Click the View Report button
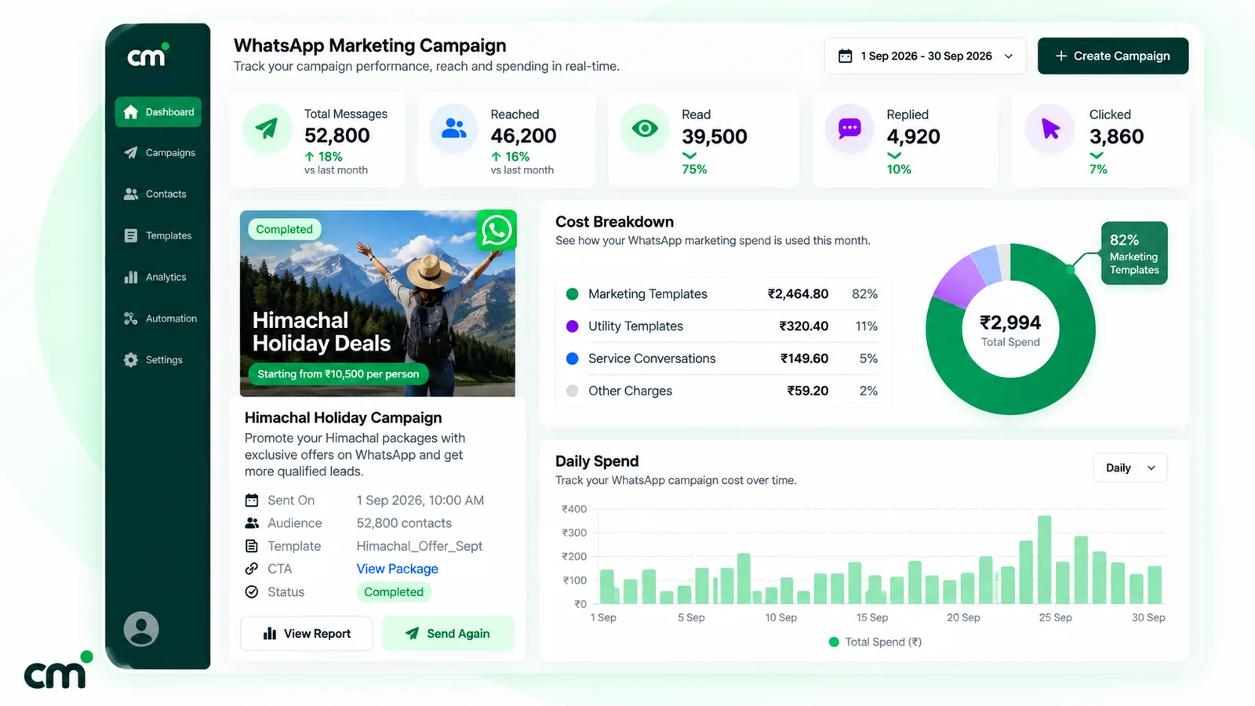 coord(307,634)
